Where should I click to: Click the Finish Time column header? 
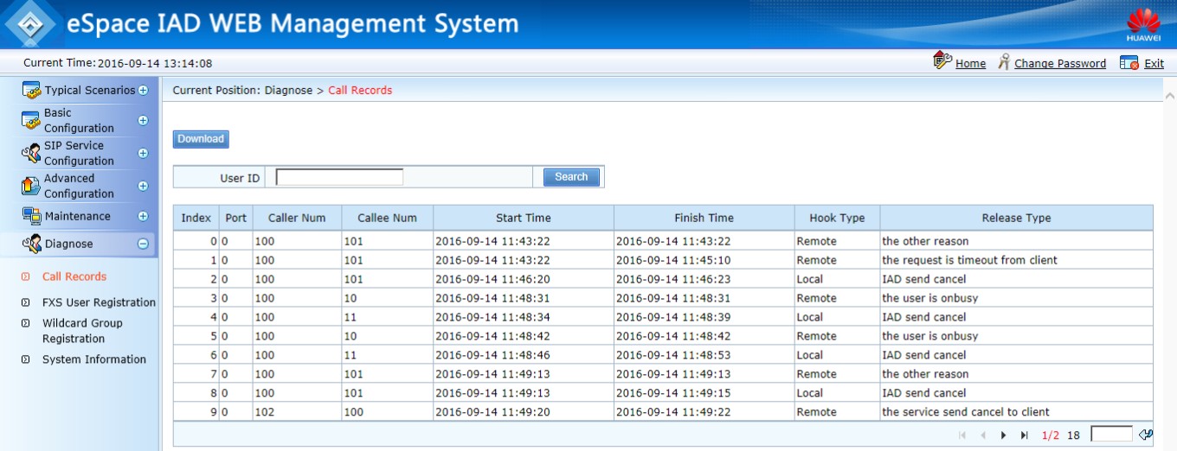tap(704, 218)
